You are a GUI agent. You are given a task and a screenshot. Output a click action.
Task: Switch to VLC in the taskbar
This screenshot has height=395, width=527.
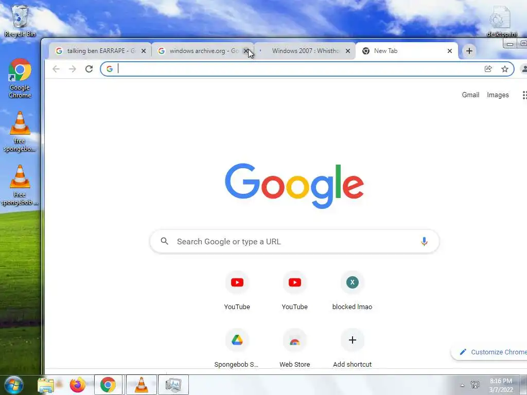pos(141,385)
